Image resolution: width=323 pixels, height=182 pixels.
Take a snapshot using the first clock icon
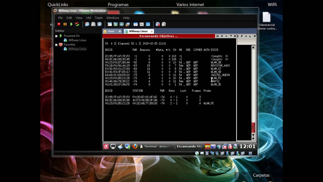pyautogui.click(x=87, y=24)
